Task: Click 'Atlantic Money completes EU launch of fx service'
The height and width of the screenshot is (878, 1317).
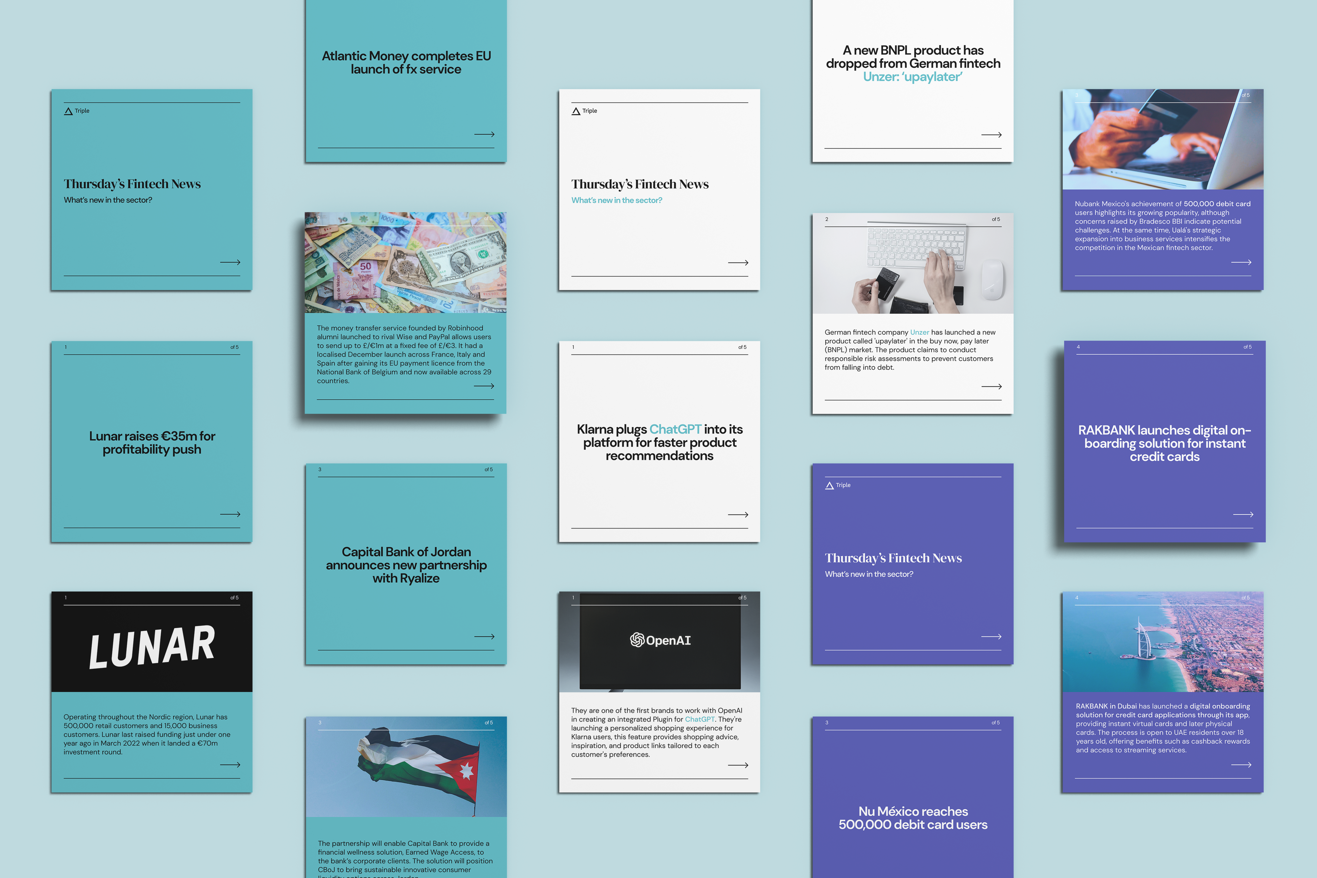Action: tap(406, 63)
